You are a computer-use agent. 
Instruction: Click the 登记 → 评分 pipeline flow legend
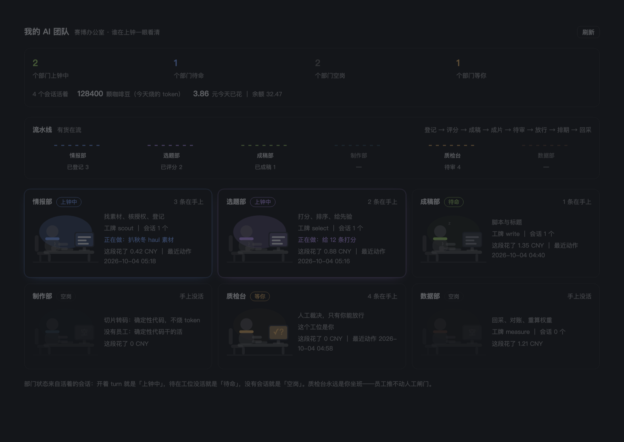[508, 130]
